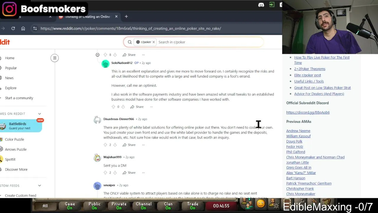Toggle the Channel chat filter
This screenshot has width=378, height=213.
144,206
